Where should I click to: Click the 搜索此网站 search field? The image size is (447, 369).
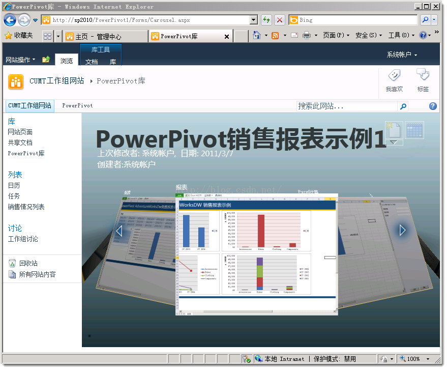(x=347, y=106)
